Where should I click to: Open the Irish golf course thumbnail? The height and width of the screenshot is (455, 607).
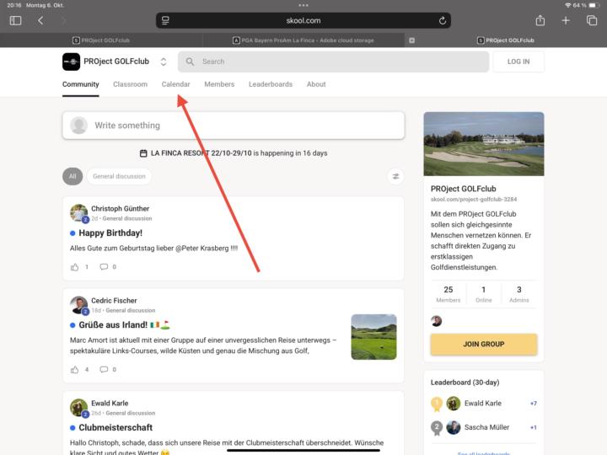pos(373,337)
